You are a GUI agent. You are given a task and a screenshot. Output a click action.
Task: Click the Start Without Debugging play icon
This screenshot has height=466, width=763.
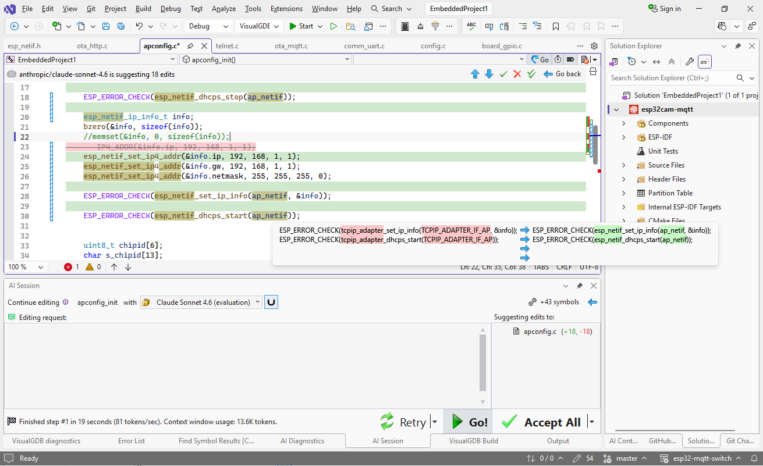point(333,26)
